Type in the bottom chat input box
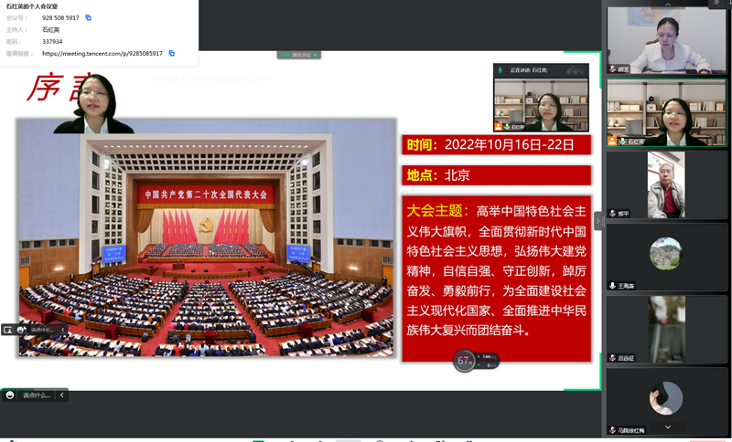The image size is (732, 442). [x=37, y=395]
